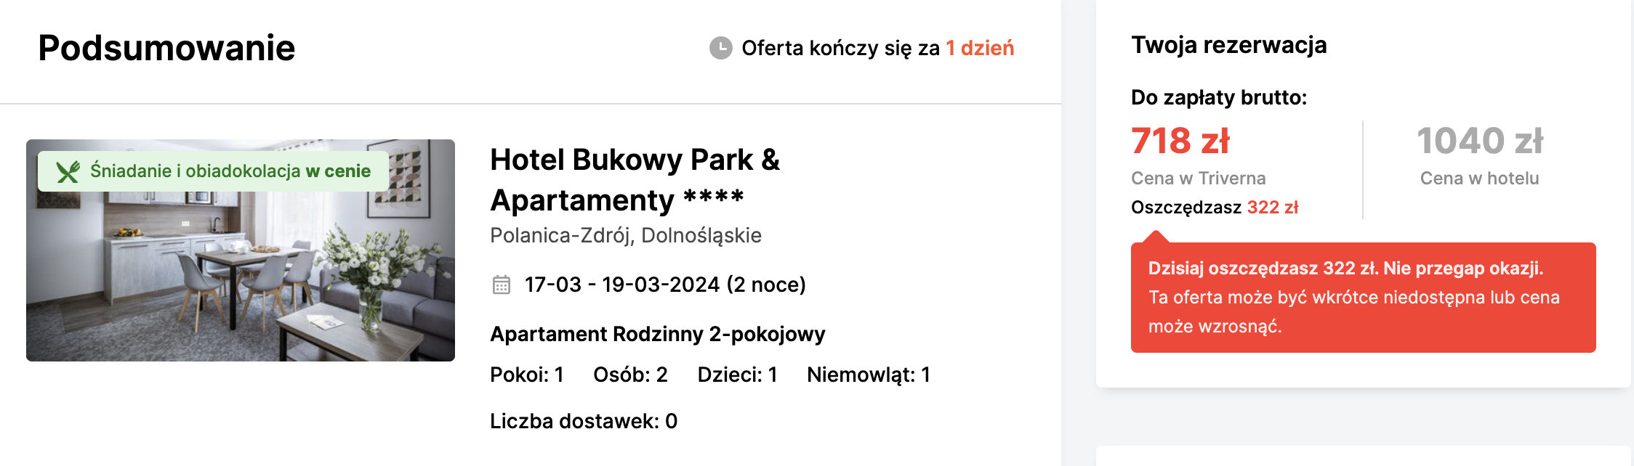Click the Podsumowanie heading

point(166,48)
